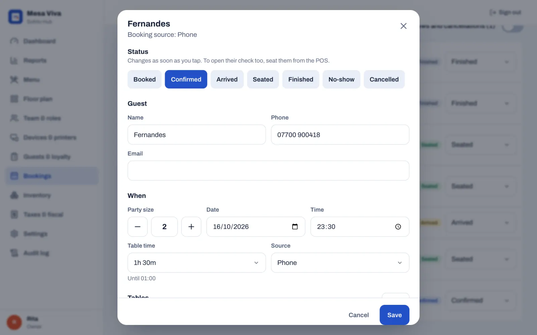Set status to Cancelled
Image resolution: width=537 pixels, height=335 pixels.
pos(384,79)
